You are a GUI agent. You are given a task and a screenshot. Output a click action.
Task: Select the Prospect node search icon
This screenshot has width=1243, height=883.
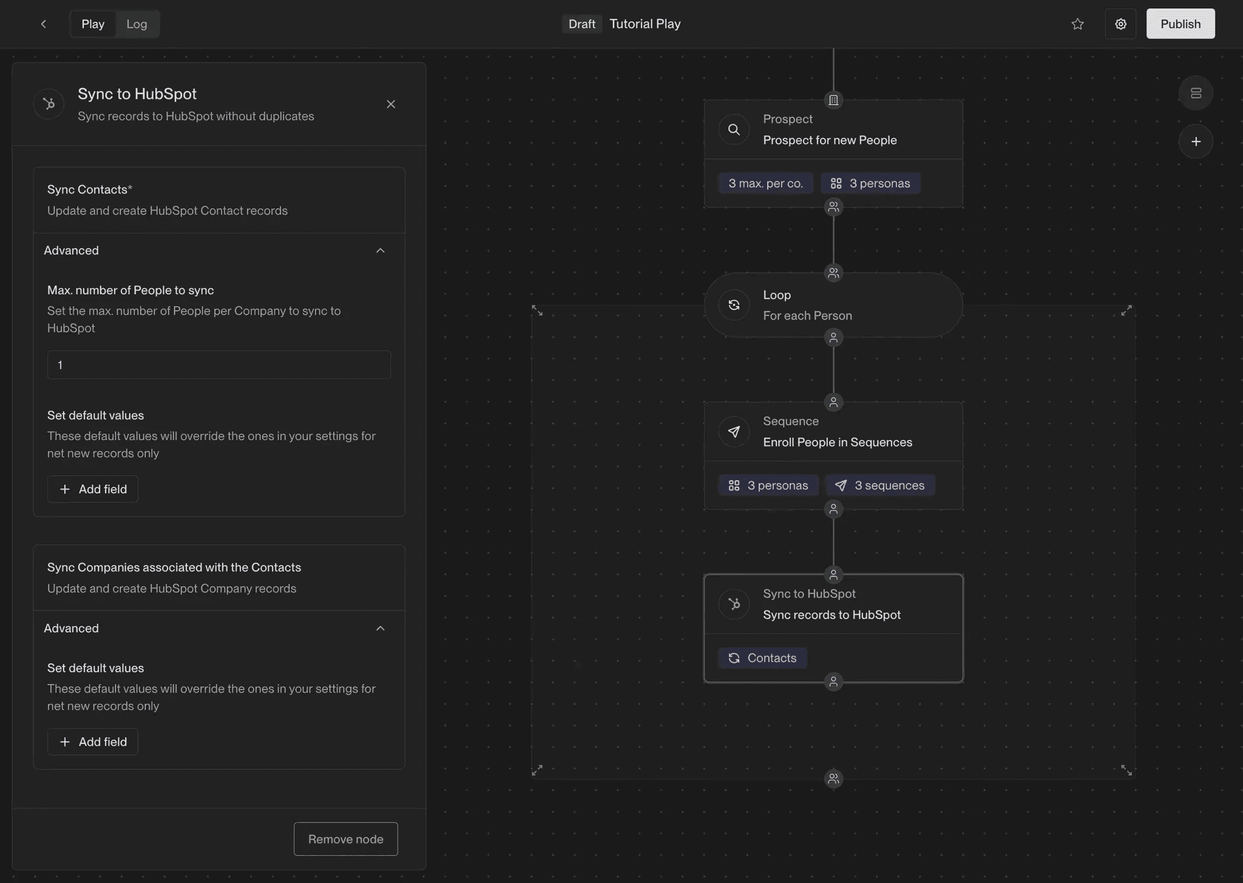(734, 129)
